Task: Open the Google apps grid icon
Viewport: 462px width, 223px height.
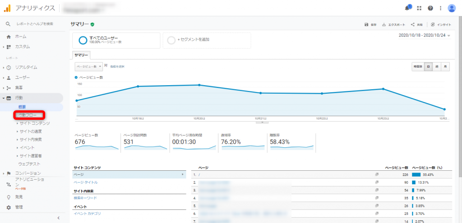Action: 419,8
